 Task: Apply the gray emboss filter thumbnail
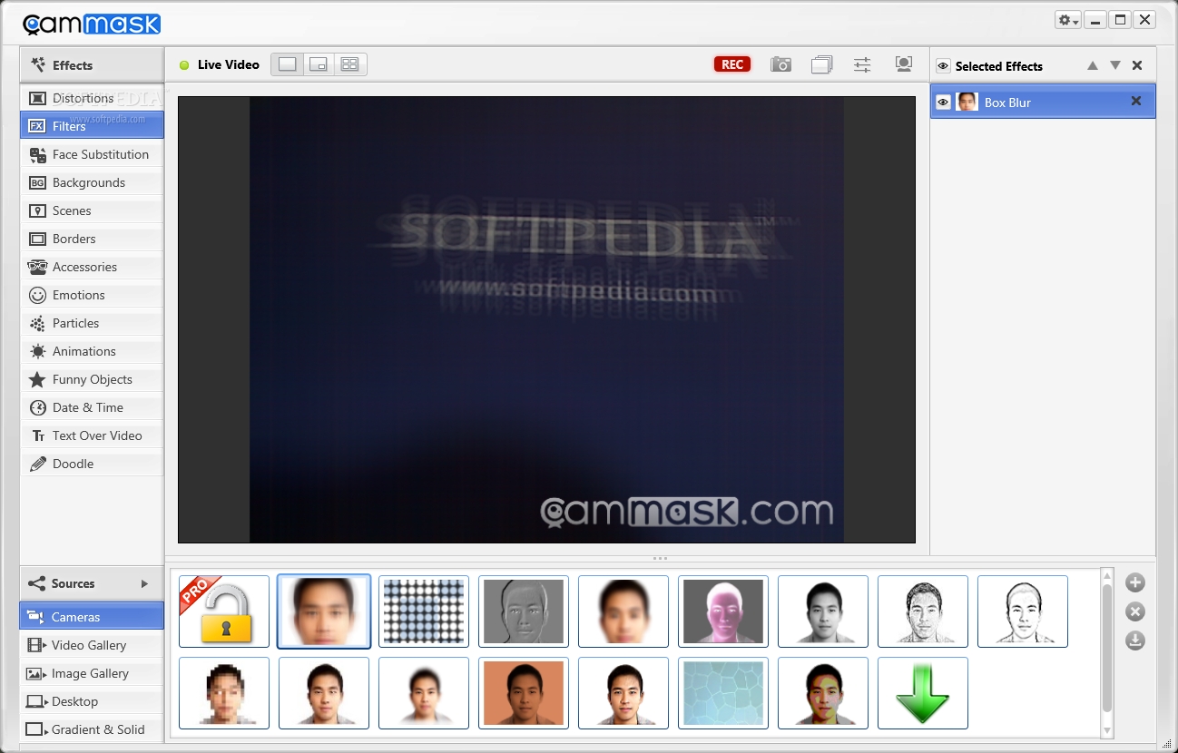(524, 611)
